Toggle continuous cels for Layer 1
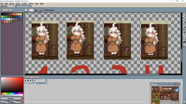The height and width of the screenshot is (104, 186). [30, 83]
